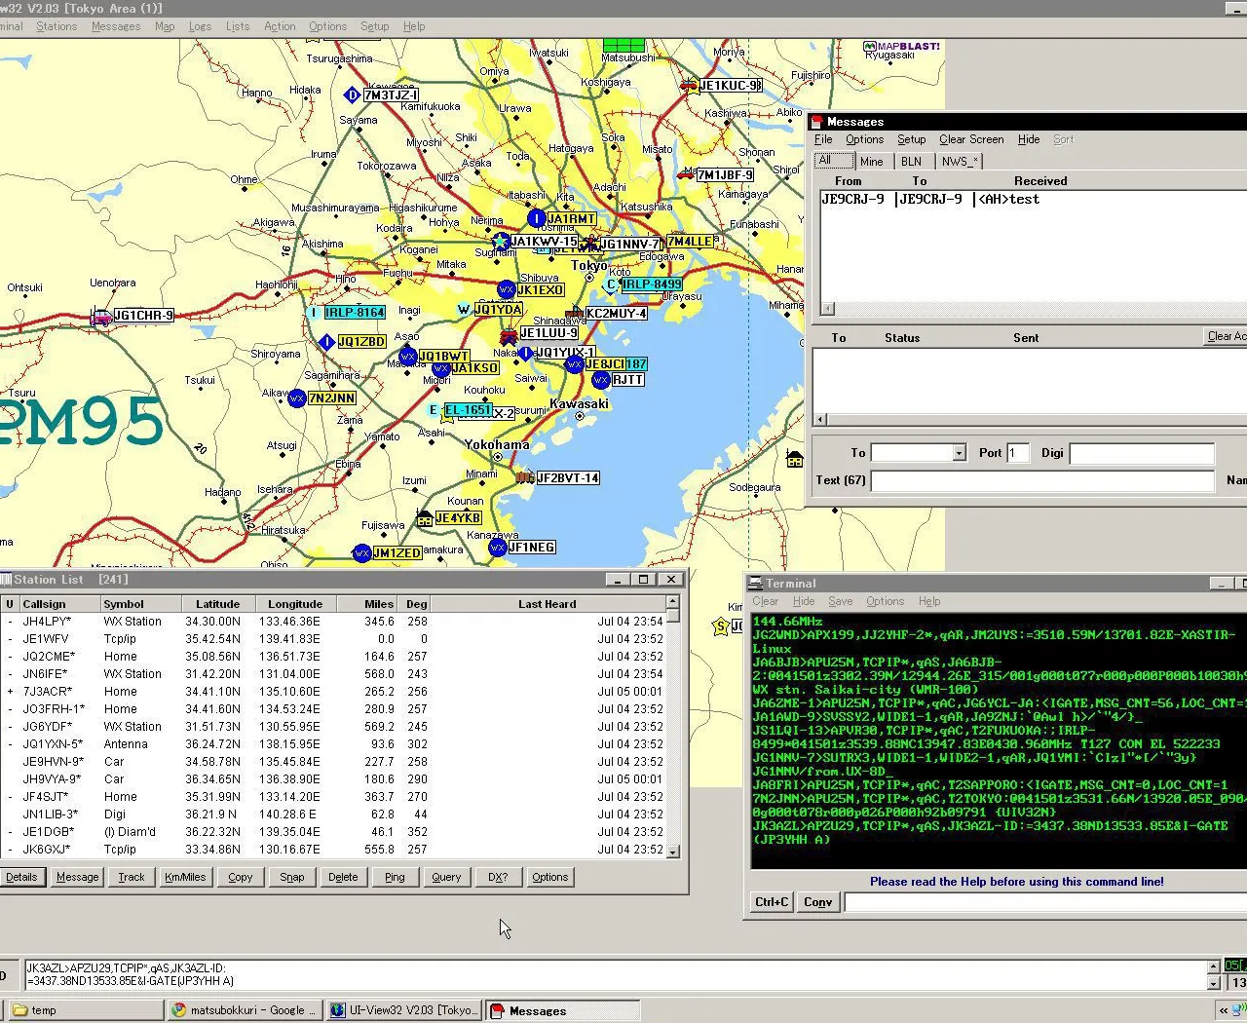Click the JQ1BWT WX station icon
This screenshot has width=1247, height=1023.
coord(408,357)
